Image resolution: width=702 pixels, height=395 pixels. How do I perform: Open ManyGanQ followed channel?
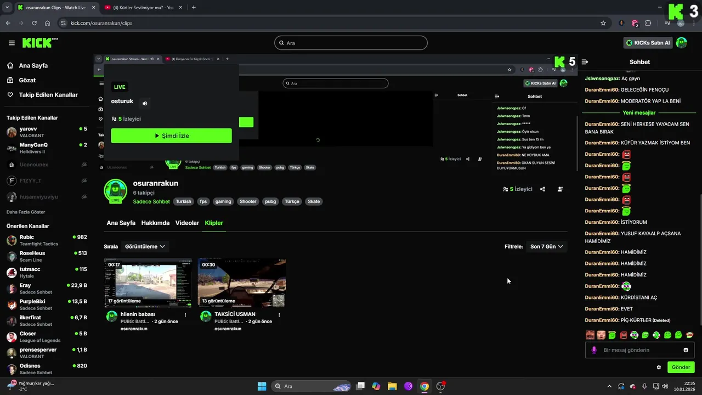coord(47,148)
